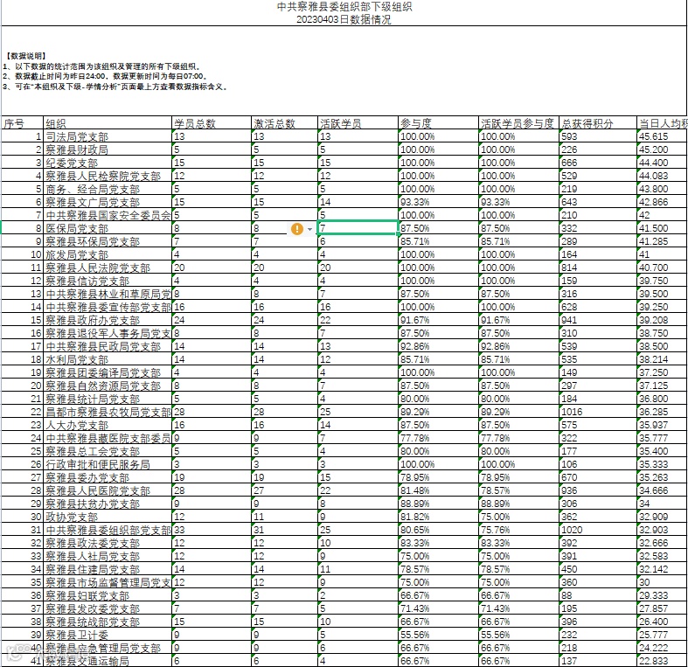Select cell 察雅县住建局党支部
This screenshot has height=667, width=688.
pos(108,569)
